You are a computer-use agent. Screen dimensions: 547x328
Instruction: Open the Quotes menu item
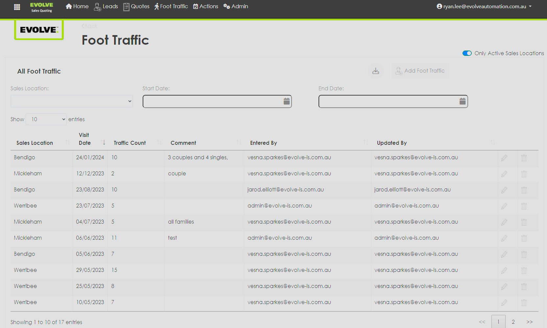pyautogui.click(x=136, y=7)
